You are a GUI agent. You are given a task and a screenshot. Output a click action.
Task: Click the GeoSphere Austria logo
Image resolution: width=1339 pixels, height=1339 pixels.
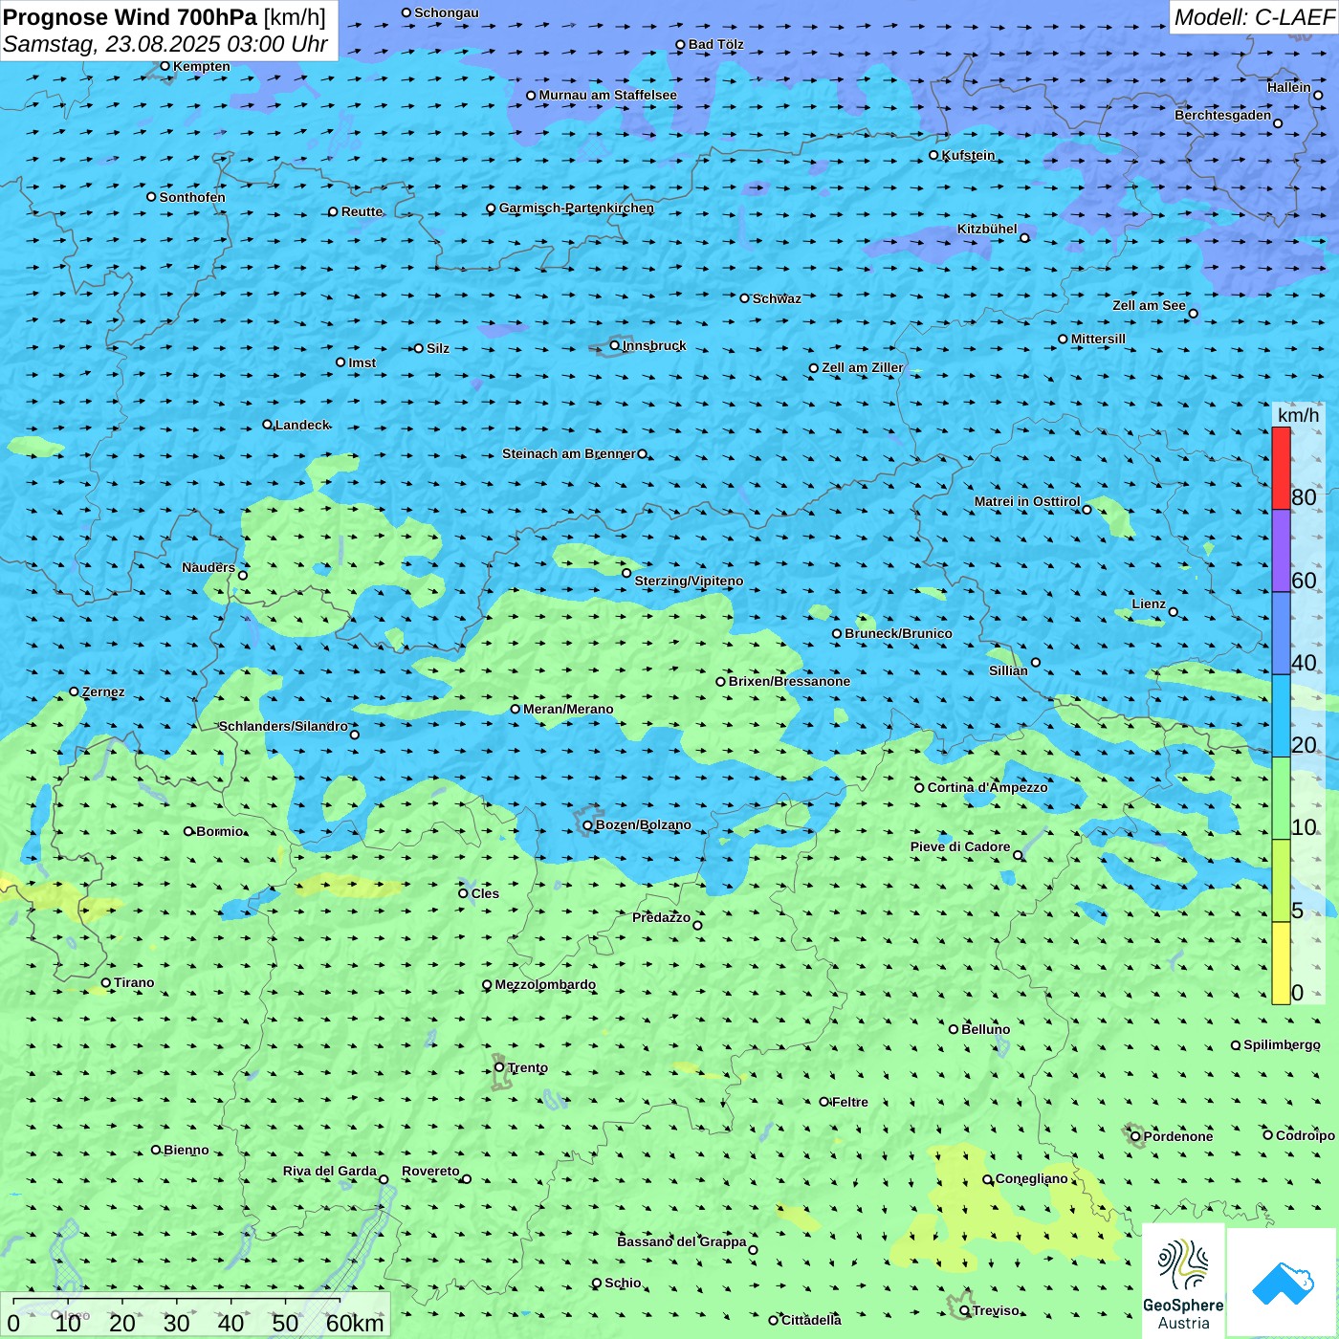point(1183,1282)
